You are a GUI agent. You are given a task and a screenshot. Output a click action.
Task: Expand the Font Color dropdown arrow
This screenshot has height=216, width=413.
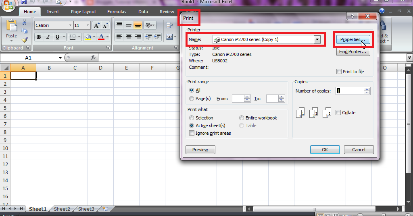pyautogui.click(x=107, y=37)
